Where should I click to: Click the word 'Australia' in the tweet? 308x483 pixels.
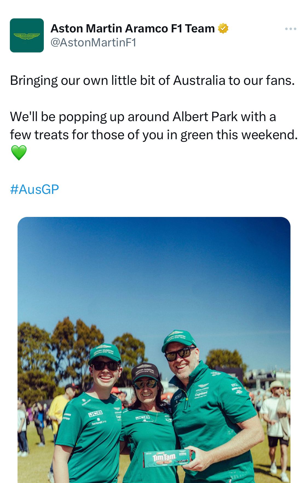[199, 81]
